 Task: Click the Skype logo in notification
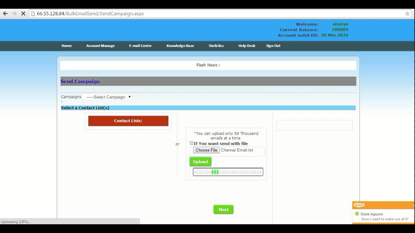tap(359, 205)
